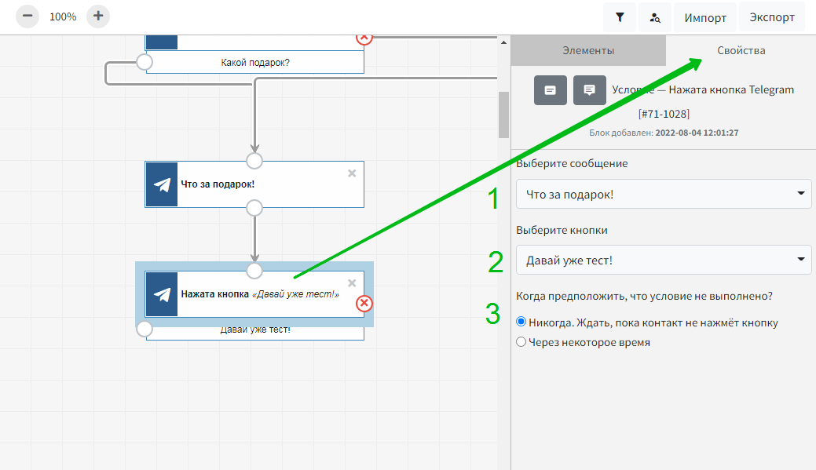
Task: Click the Telegram icon on 'Что за подарок!' block
Action: tap(162, 184)
